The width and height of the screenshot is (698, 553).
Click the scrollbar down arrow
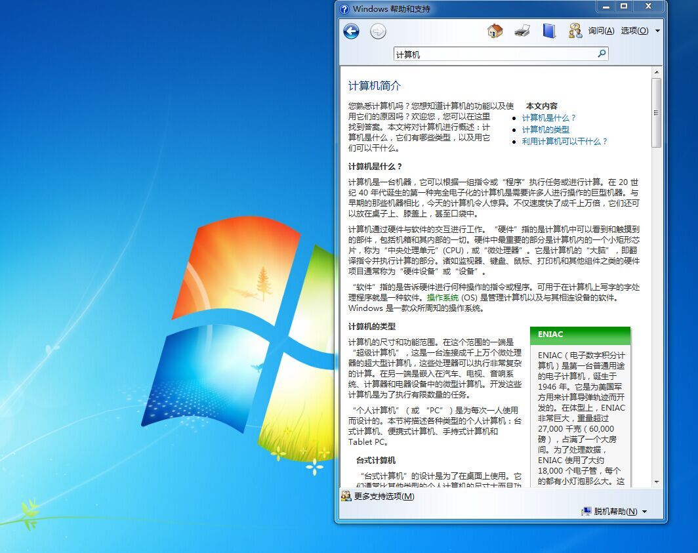(x=657, y=482)
